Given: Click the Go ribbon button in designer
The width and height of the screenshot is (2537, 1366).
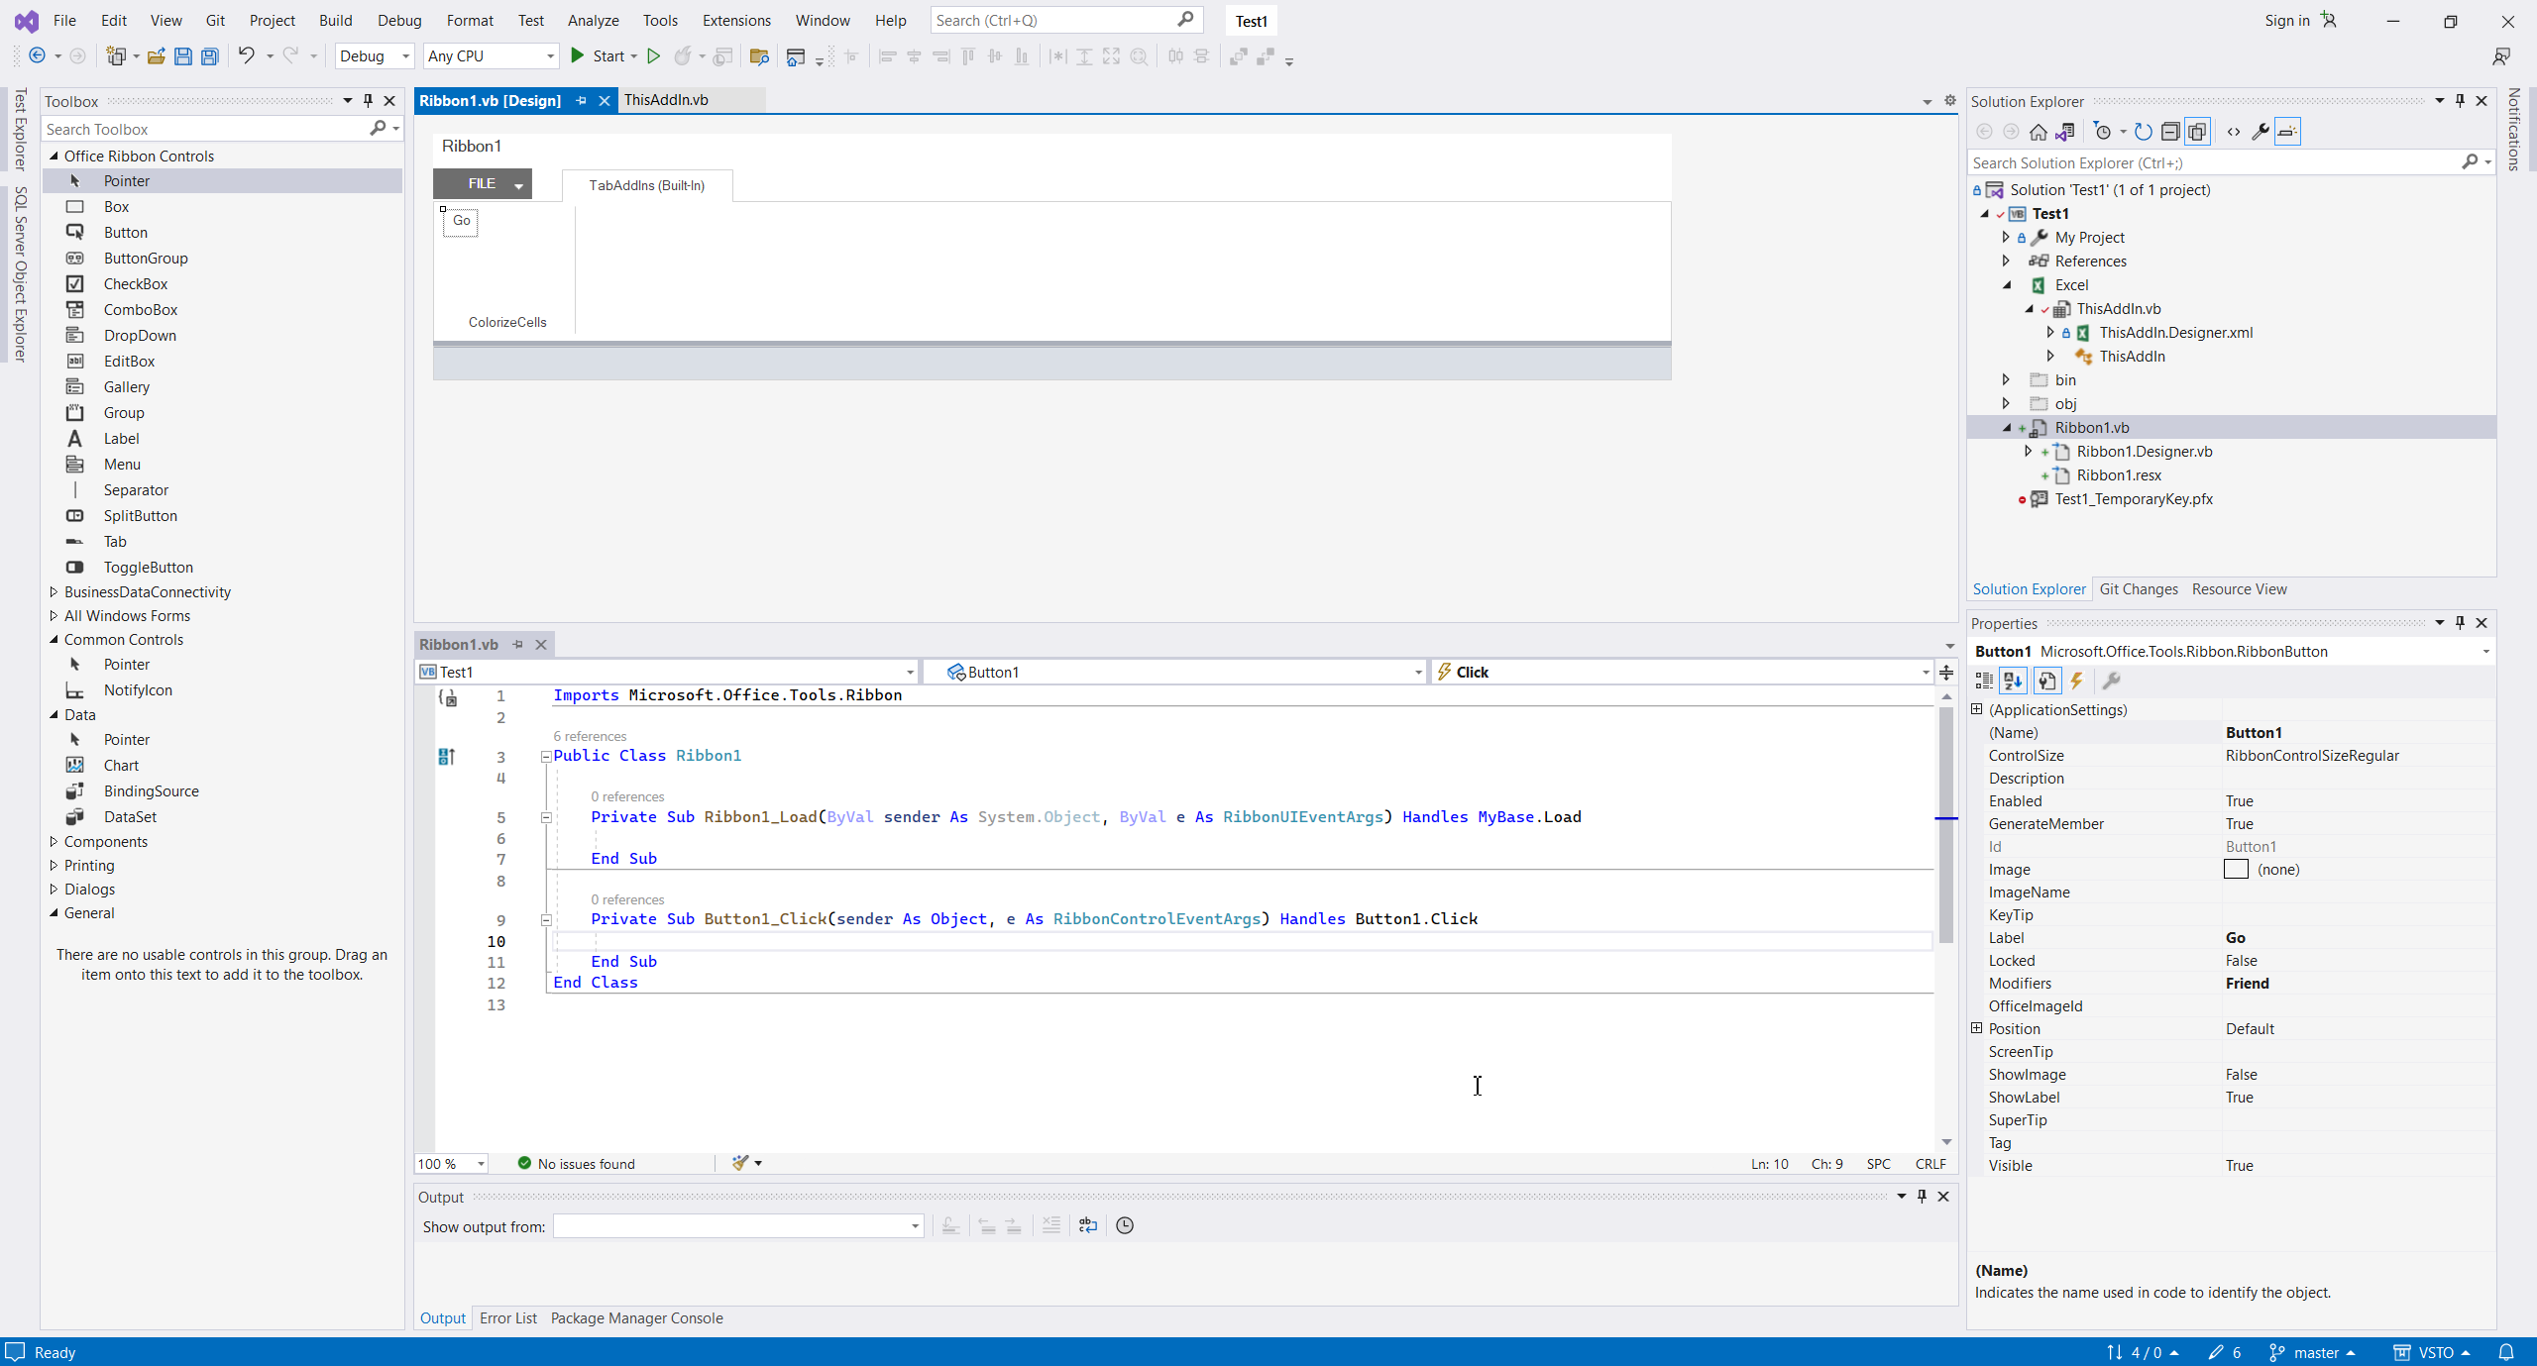Looking at the screenshot, I should pos(461,221).
